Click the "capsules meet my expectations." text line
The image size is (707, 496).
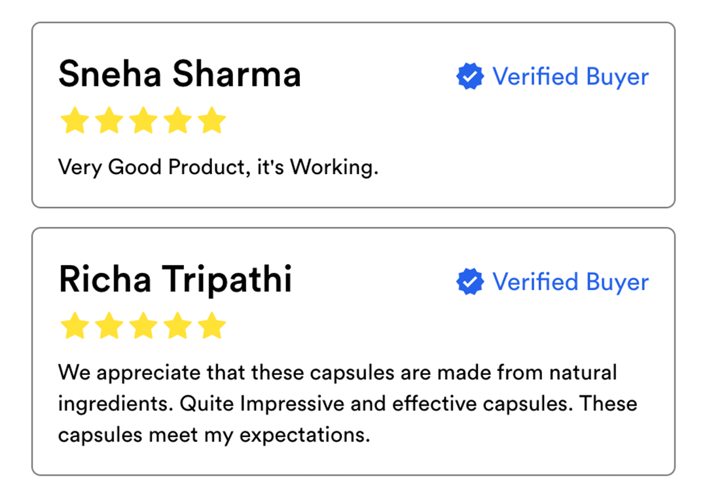click(x=213, y=434)
